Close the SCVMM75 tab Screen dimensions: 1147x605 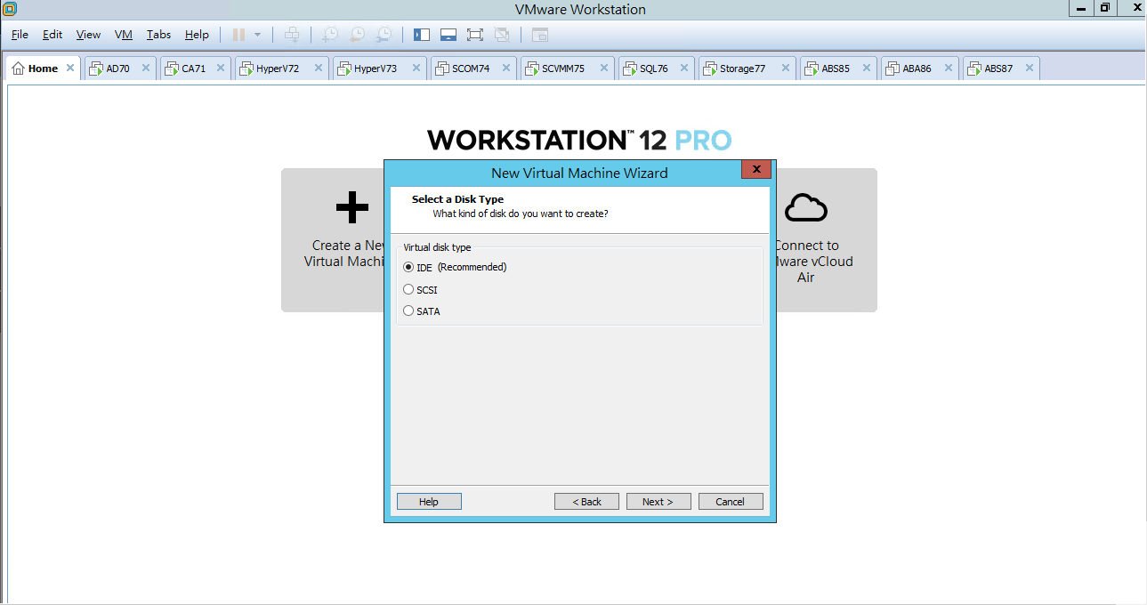(x=604, y=68)
